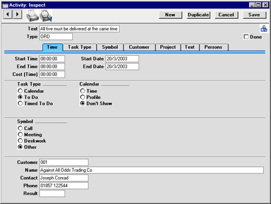Go to the previous record arrow
This screenshot has height=204, width=271.
coord(8,14)
